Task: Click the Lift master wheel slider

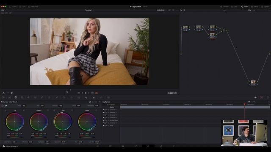Action: tap(15, 137)
